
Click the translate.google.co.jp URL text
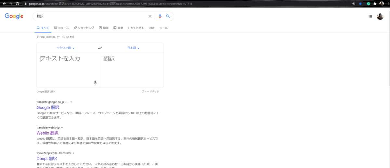[x=51, y=102]
